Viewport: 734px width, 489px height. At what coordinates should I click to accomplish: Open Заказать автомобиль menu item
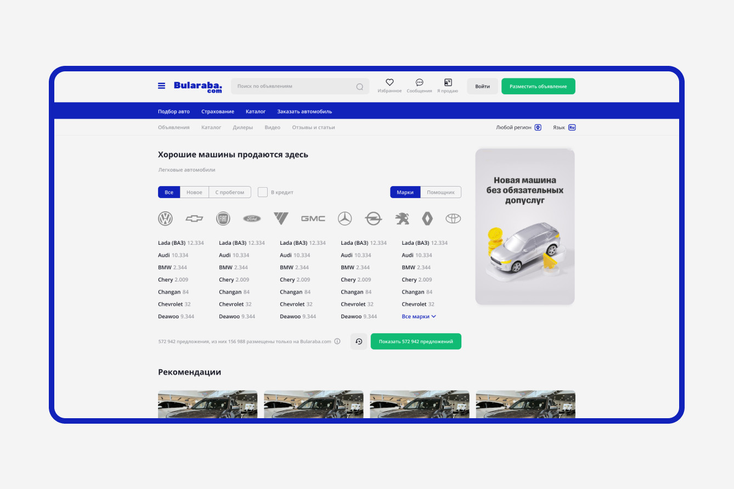[304, 111]
